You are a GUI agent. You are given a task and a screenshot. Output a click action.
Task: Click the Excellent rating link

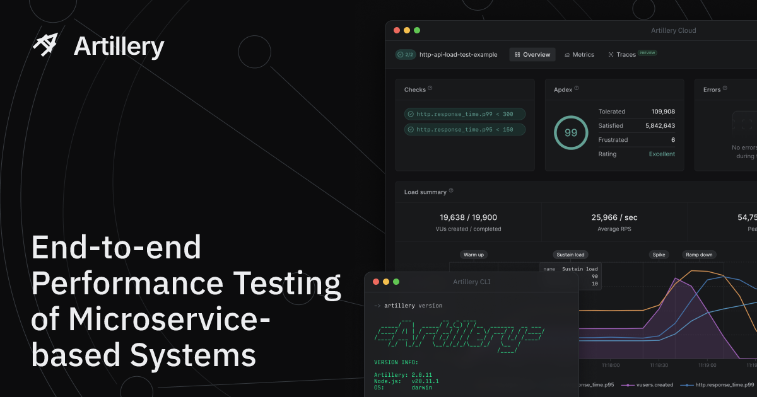(x=661, y=154)
